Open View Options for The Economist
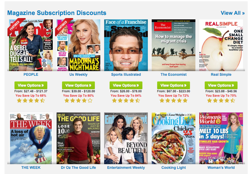 174,85
